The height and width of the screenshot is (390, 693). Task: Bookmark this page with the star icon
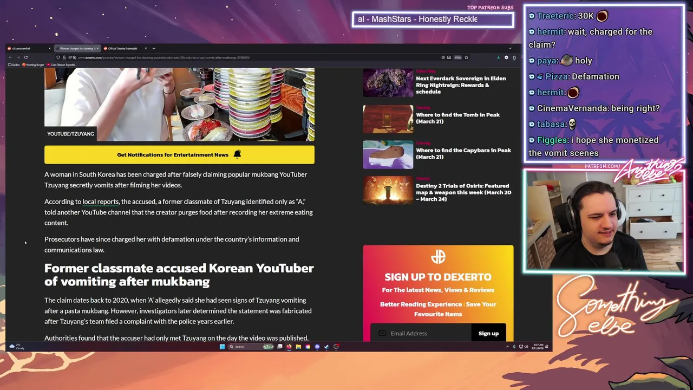(x=466, y=57)
